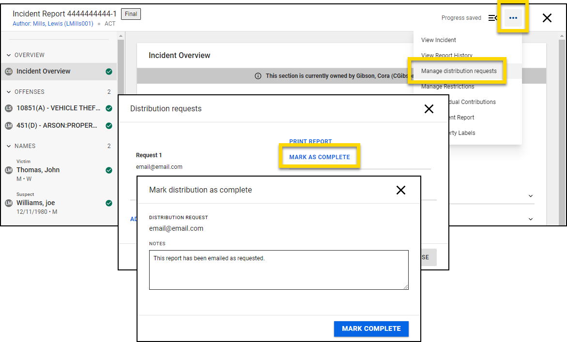Click the green checkmark next to Thomas, John
The height and width of the screenshot is (342, 567).
point(108,170)
